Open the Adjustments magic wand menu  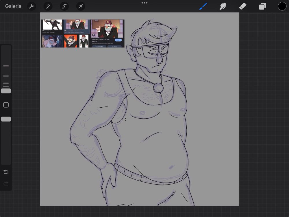coord(48,6)
